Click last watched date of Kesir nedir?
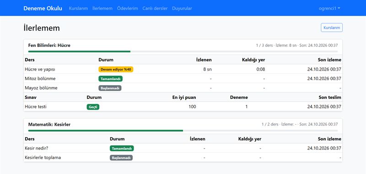The image size is (366, 174). coord(324,148)
